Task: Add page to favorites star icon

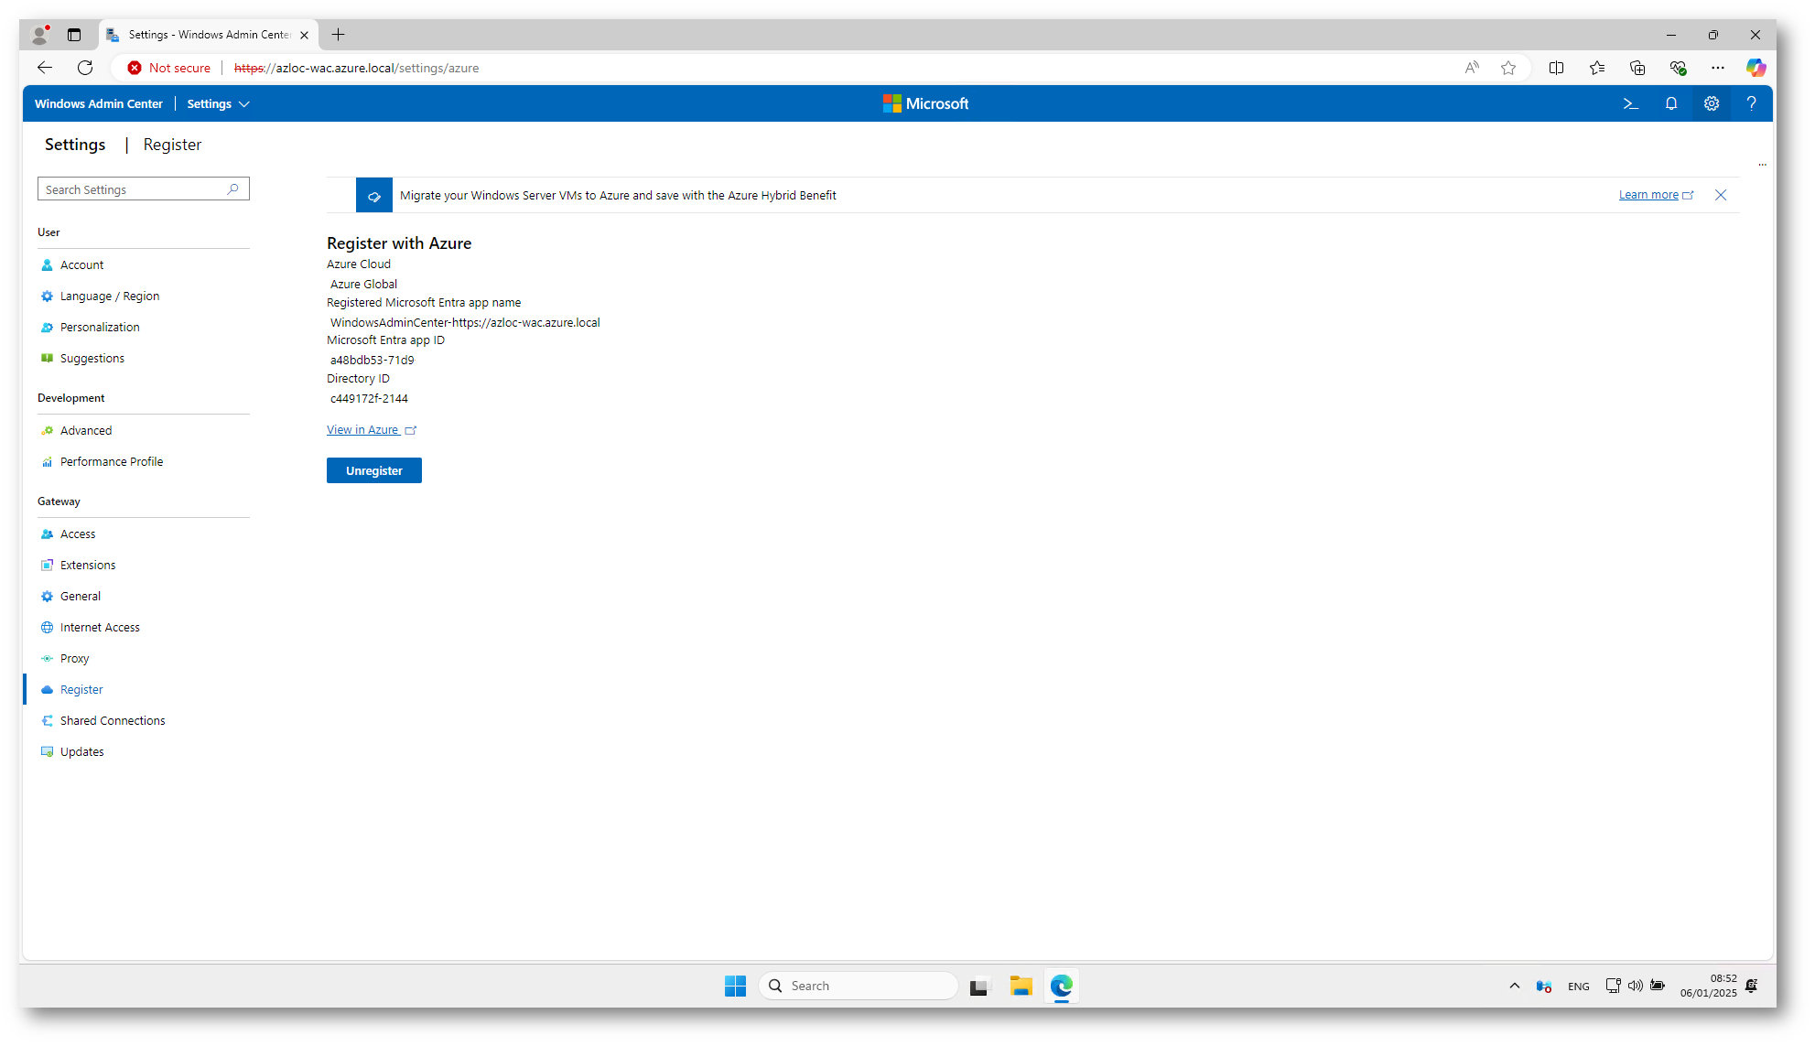Action: [x=1508, y=68]
